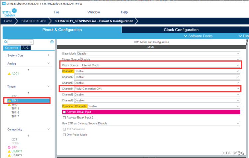Click the ADC1 warning triangle icon
Viewport: 249px width, 158px height.
click(9, 73)
